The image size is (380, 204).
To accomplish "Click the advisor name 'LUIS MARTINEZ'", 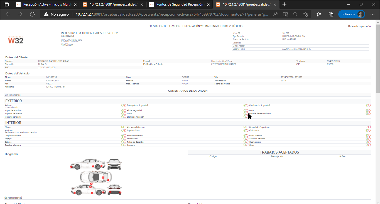I will point(289,39).
